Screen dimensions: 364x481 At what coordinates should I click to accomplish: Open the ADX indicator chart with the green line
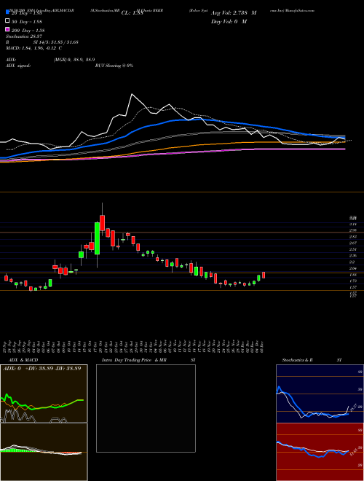click(44, 394)
